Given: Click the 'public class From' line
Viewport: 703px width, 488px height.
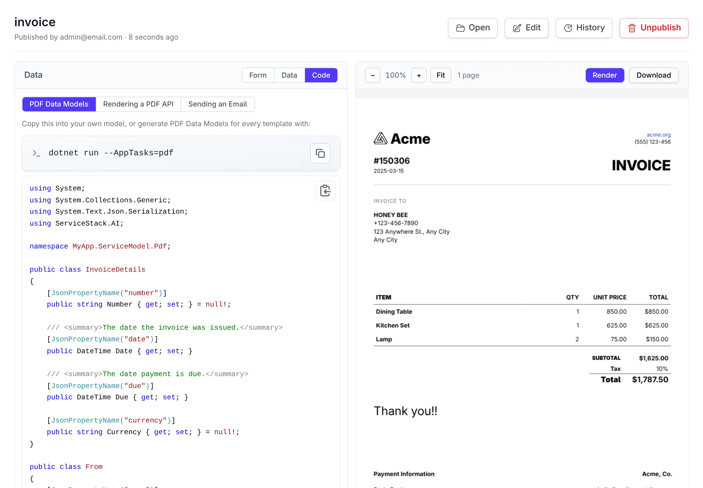Looking at the screenshot, I should (x=66, y=467).
